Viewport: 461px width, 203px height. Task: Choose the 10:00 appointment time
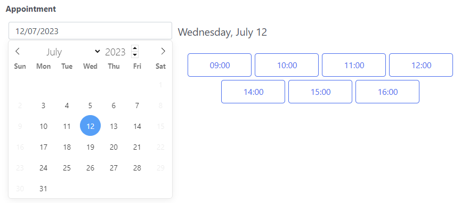point(287,65)
